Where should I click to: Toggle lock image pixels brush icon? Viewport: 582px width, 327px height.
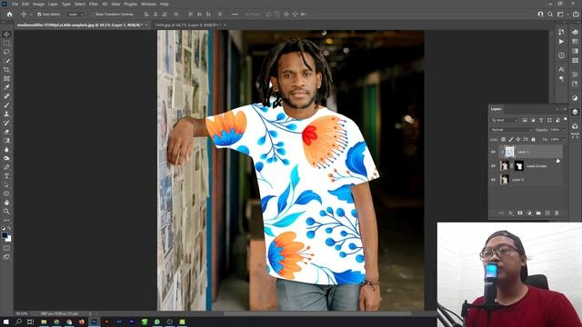[511, 139]
